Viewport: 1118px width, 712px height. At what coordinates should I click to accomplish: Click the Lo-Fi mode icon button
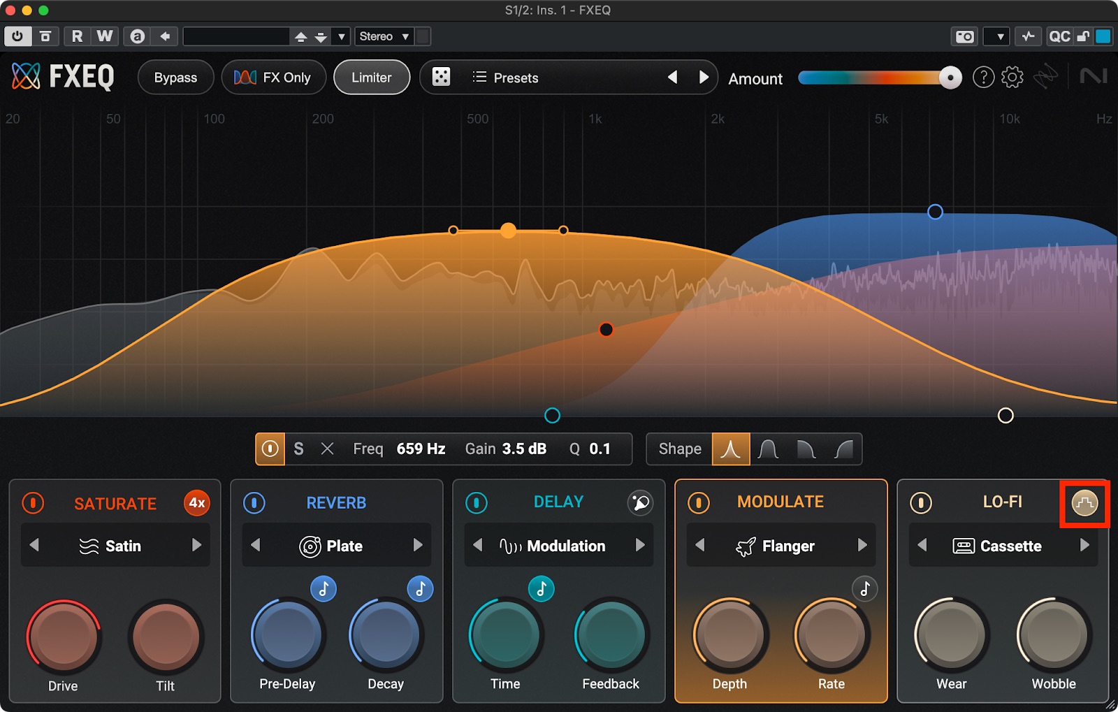click(x=1084, y=503)
